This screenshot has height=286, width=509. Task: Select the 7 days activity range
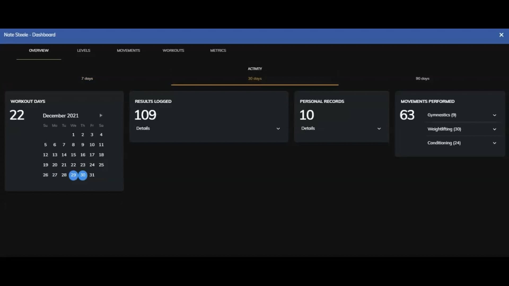[x=87, y=78]
